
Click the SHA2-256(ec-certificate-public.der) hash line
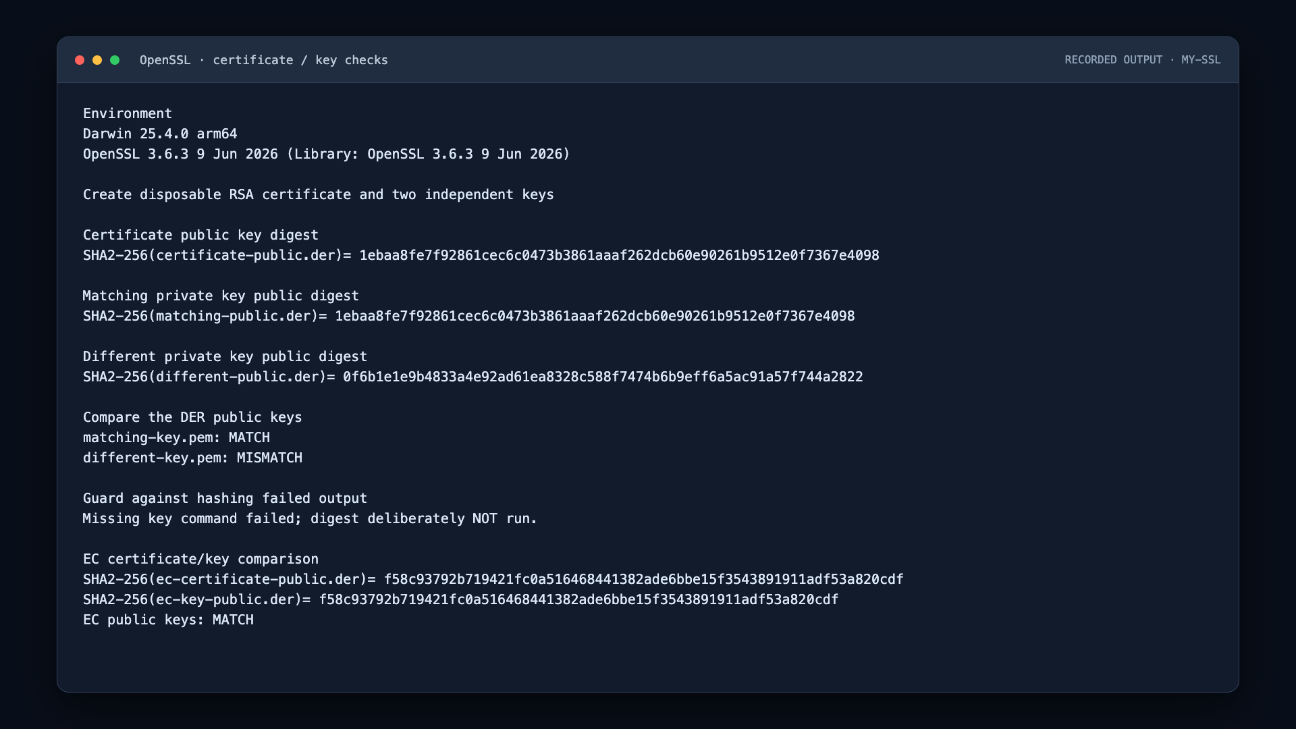pyautogui.click(x=493, y=579)
